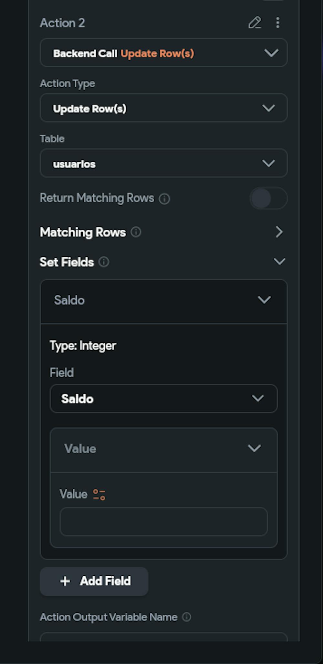Open the Action Type dropdown
Image resolution: width=323 pixels, height=664 pixels.
click(163, 108)
